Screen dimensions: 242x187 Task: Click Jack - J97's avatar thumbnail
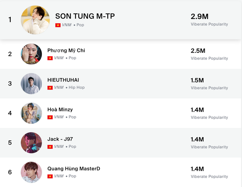(x=31, y=142)
